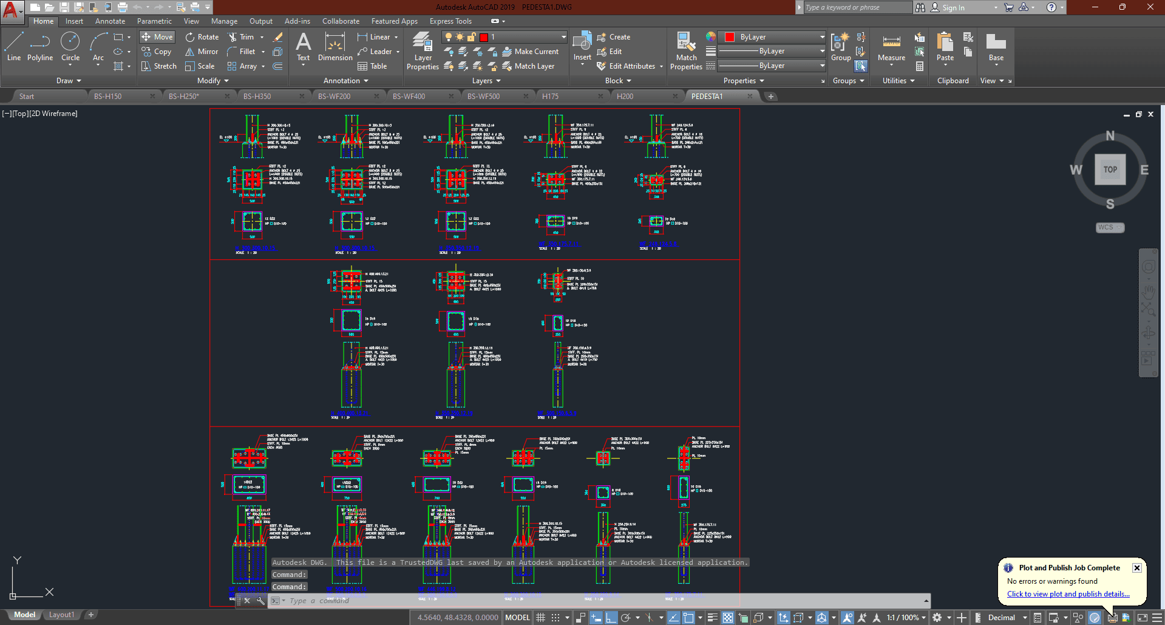The width and height of the screenshot is (1165, 625).
Task: Toggle the layer lock padlock icon
Action: click(x=471, y=37)
